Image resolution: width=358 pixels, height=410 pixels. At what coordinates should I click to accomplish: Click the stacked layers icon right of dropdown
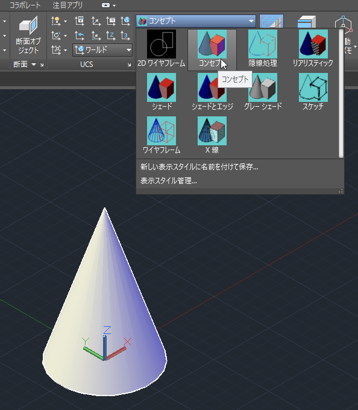[x=307, y=22]
